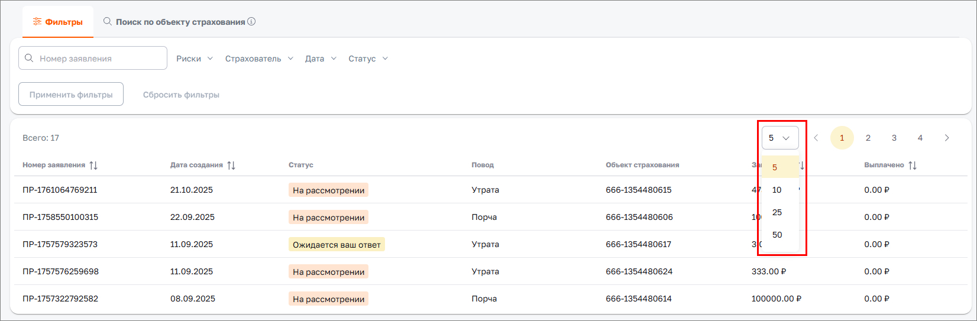Open the Дата filter dropdown
977x321 pixels.
click(321, 59)
